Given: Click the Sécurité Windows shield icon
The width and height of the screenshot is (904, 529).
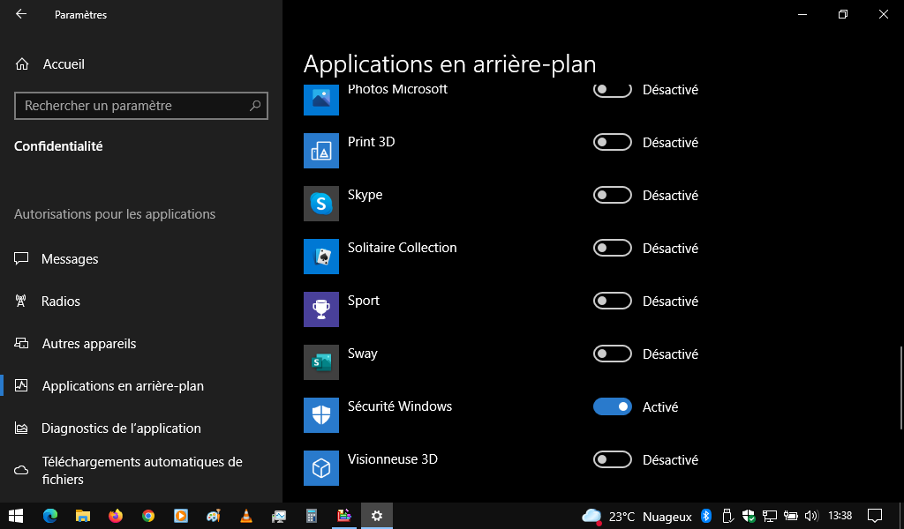Looking at the screenshot, I should 320,415.
